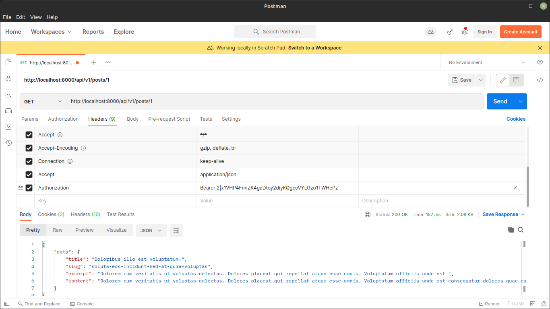Click the Create Account button

coord(521,32)
